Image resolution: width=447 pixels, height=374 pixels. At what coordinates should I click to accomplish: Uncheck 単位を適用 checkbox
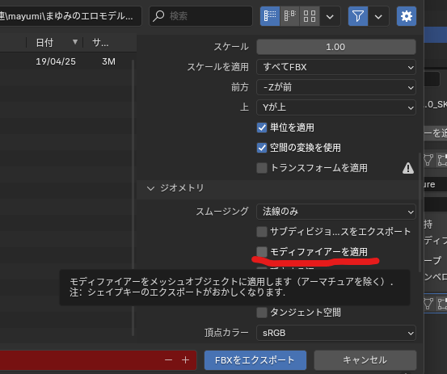click(262, 128)
